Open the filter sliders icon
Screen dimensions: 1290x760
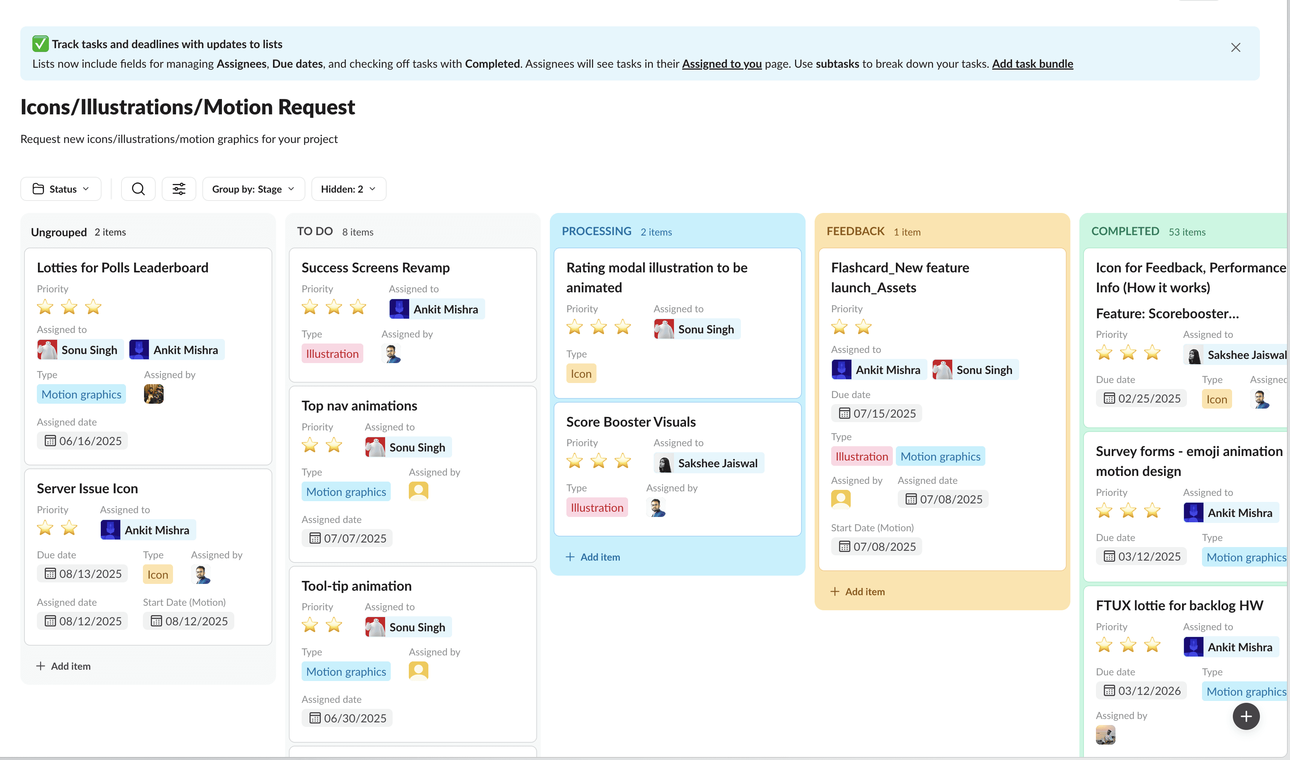[x=179, y=189]
